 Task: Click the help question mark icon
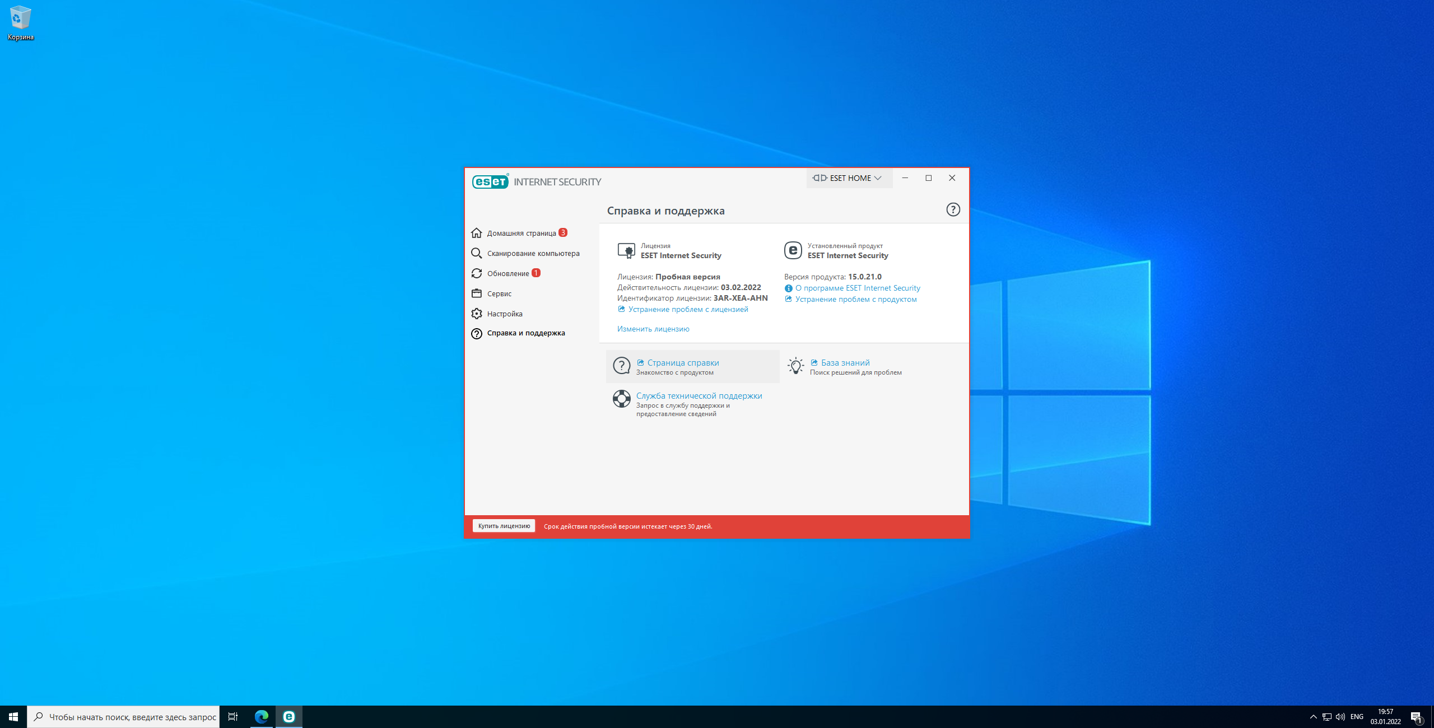point(953,209)
